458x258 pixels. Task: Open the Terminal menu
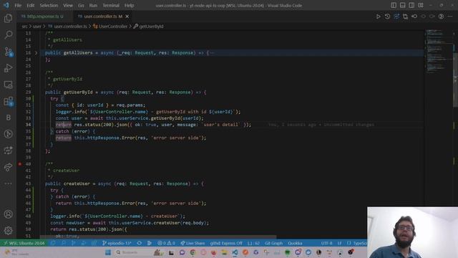click(x=111, y=5)
